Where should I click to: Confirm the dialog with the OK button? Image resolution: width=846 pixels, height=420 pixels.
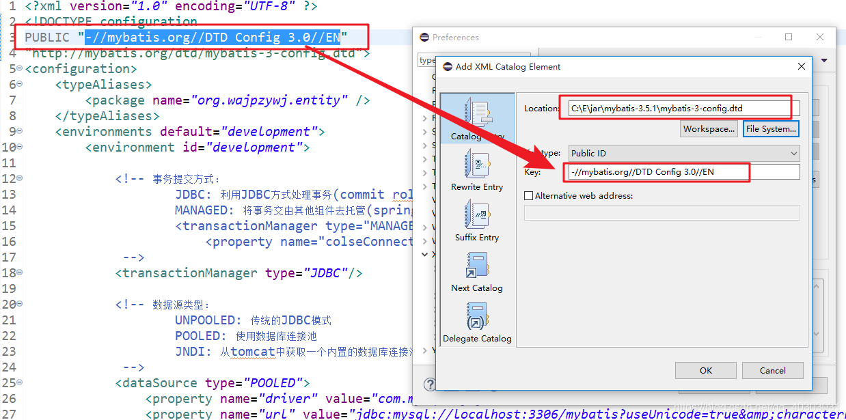[706, 370]
